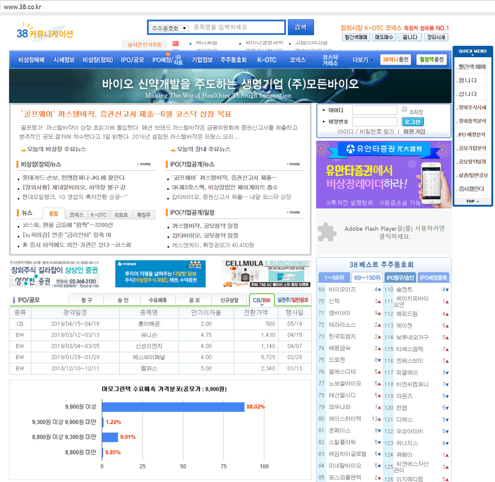Switch to the 특징주 news tab
The height and width of the screenshot is (482, 495).
[144, 215]
